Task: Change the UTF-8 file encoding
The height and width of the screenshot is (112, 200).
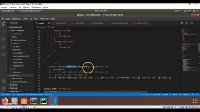Action: pyautogui.click(x=174, y=94)
